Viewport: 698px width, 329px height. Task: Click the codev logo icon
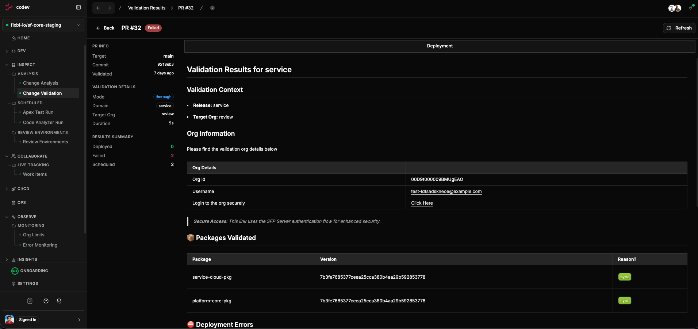(9, 7)
